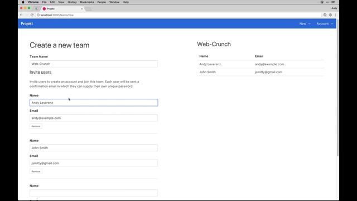Click the table 'Email' column header

click(x=259, y=56)
